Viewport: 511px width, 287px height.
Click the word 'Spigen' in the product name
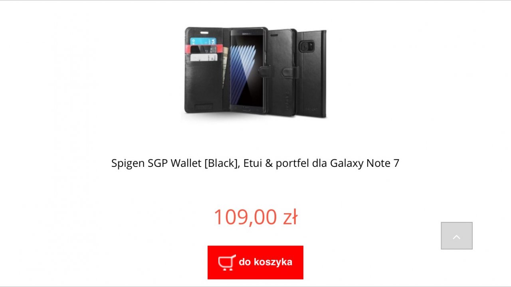tap(129, 163)
